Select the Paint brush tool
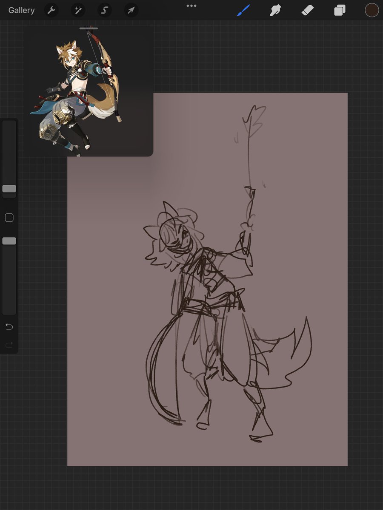Screen dimensions: 383x510 click(243, 10)
